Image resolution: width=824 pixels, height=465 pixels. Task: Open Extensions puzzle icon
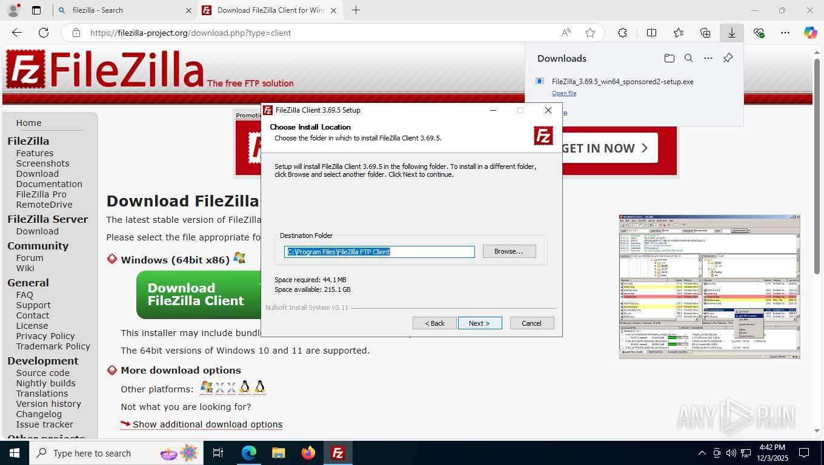[x=622, y=33]
